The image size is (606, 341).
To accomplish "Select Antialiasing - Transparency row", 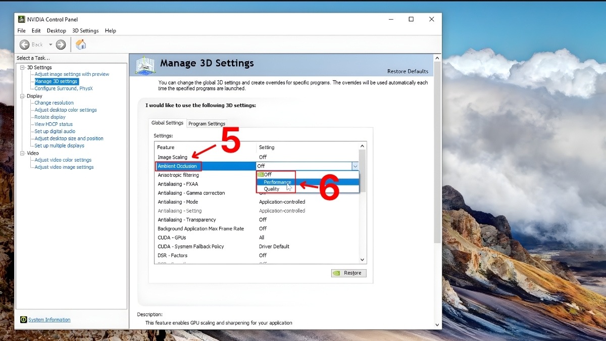I will point(257,220).
